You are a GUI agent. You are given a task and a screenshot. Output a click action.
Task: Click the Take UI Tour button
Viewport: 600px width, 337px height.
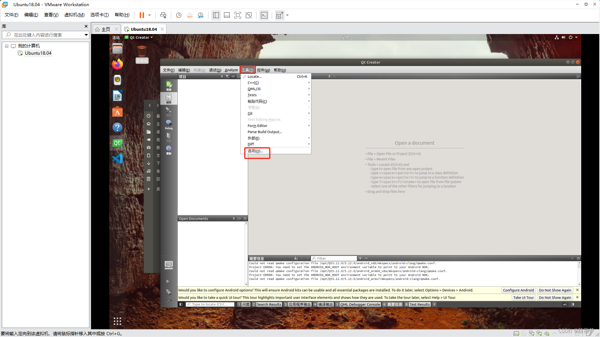523,297
